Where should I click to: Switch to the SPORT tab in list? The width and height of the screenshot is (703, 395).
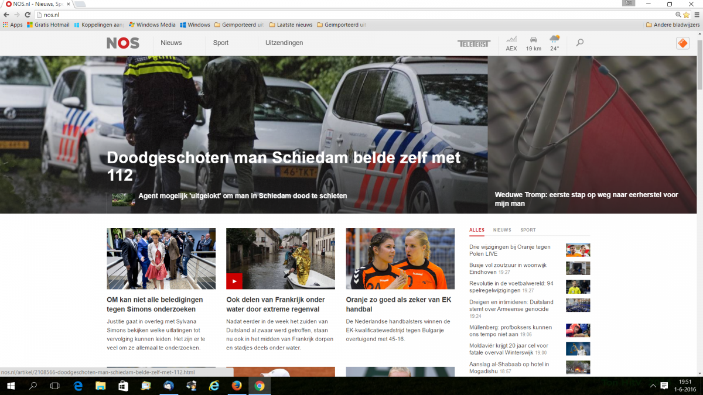pos(528,230)
